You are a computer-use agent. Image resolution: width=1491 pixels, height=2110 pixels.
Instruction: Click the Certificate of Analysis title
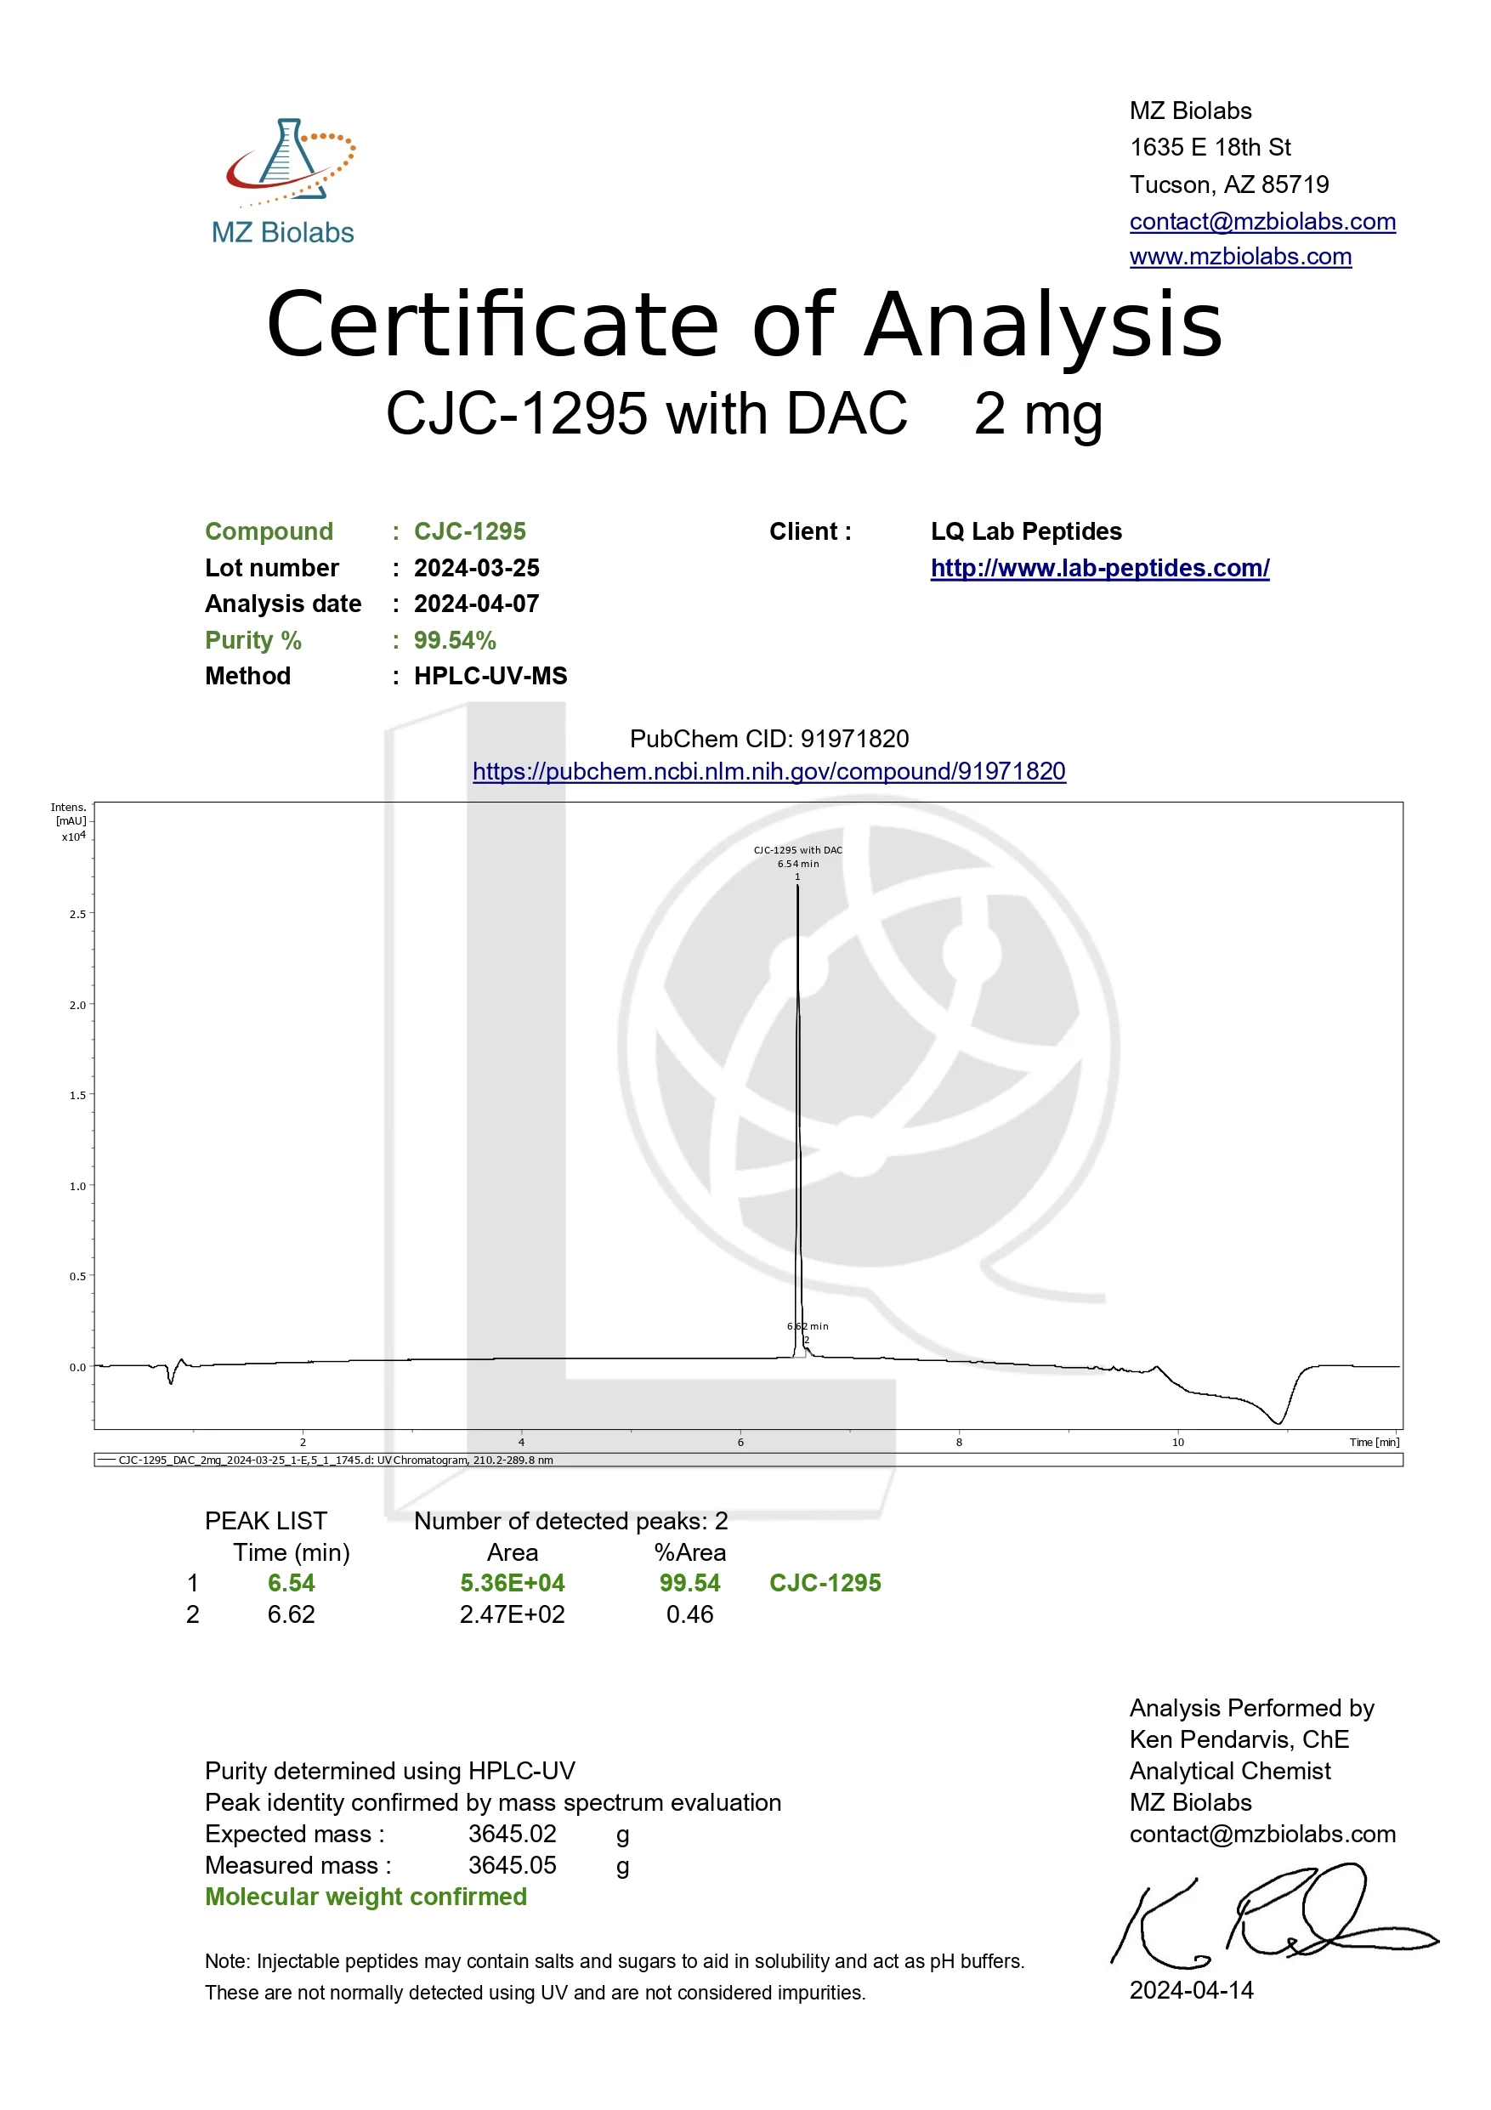[744, 325]
